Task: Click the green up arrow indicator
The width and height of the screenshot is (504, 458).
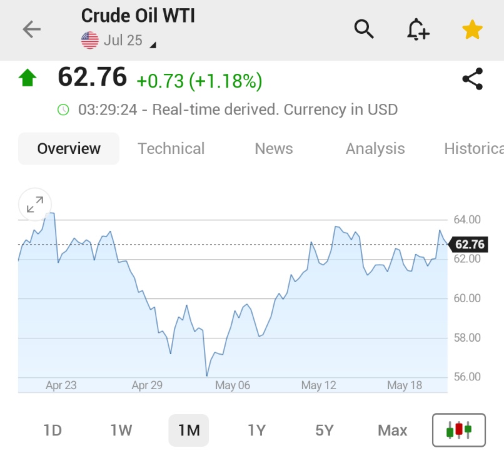Action: click(x=28, y=78)
